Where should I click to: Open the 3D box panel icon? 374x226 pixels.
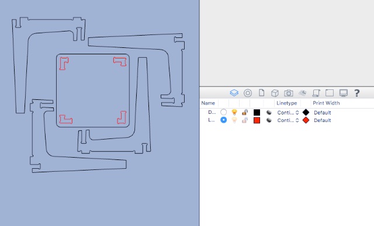275,93
